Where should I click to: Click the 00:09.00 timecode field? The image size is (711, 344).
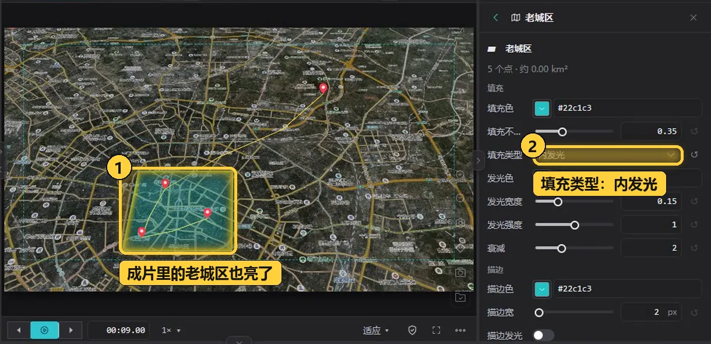[119, 331]
